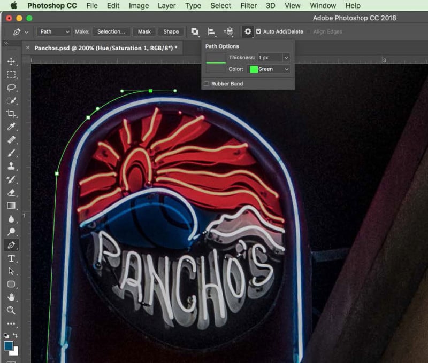Toggle the Auto Add/Delete checkbox
Screen dimensions: 428x363
[258, 31]
